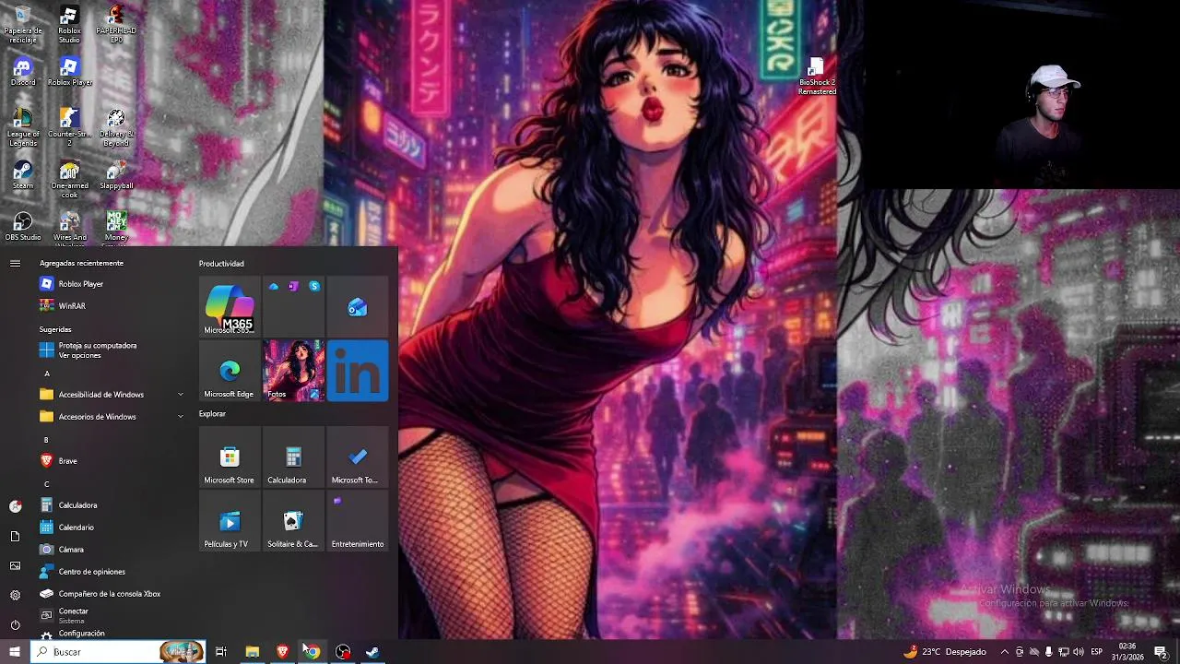Launch OBS Studio desktop shortcut

(23, 227)
